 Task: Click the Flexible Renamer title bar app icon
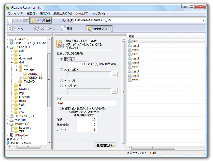8,8
